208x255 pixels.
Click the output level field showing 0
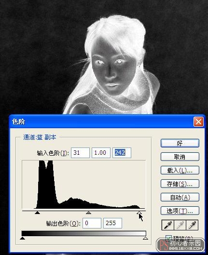pos(92,223)
